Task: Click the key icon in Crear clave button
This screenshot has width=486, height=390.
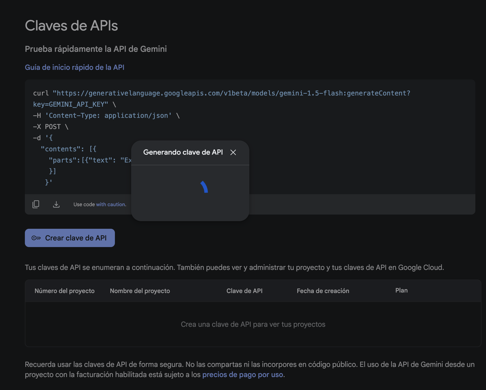Action: click(36, 238)
